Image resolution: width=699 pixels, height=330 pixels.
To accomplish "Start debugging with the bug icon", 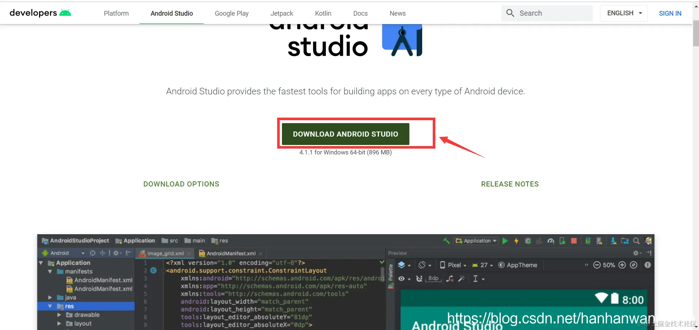I will (528, 241).
